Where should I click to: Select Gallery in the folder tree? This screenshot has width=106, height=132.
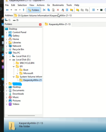click(16, 36)
